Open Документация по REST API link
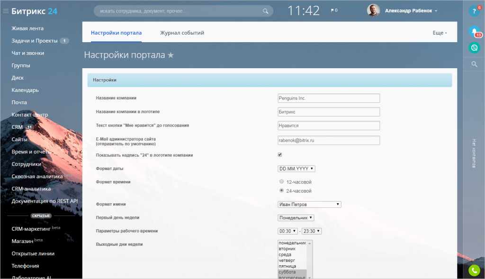 pyautogui.click(x=45, y=201)
